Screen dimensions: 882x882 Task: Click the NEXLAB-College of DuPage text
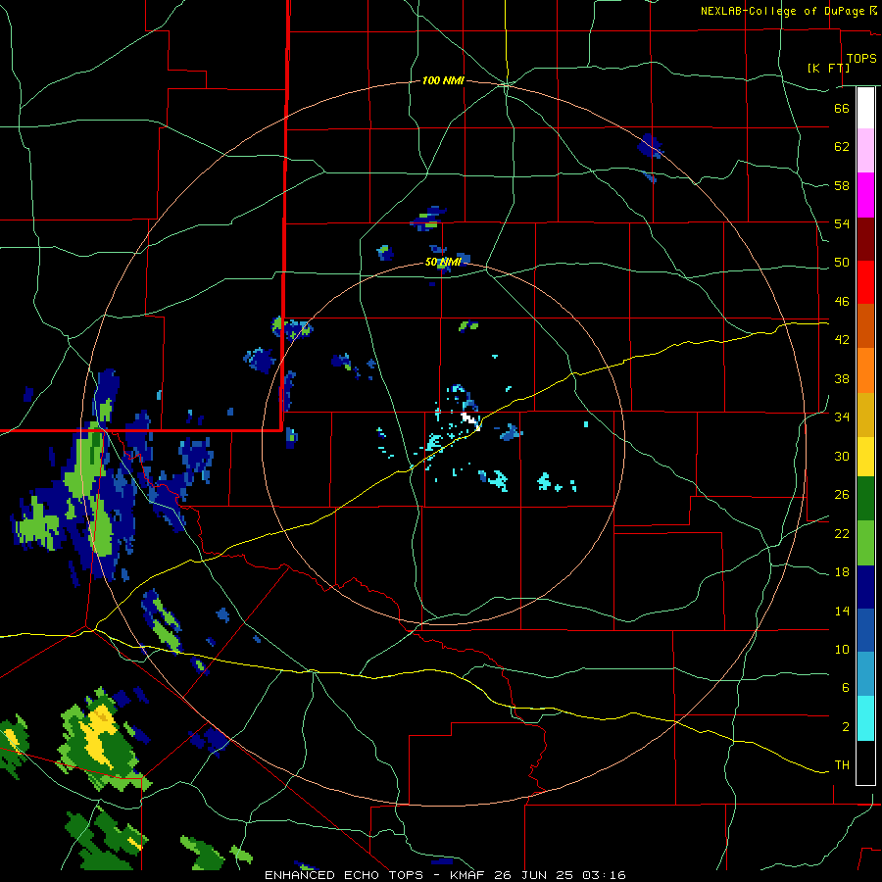click(x=782, y=11)
